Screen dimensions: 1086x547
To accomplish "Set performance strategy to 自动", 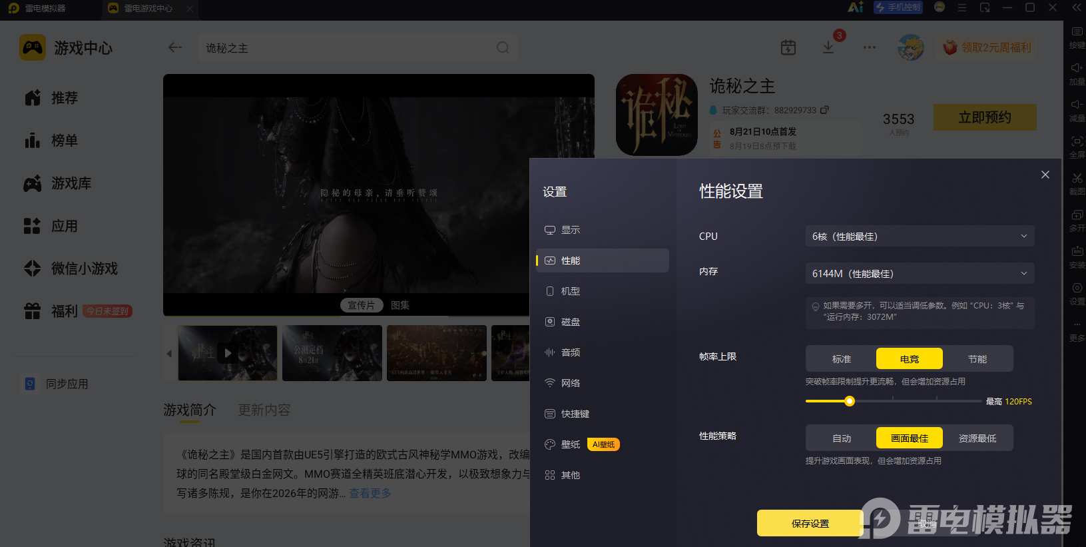I will click(x=842, y=438).
